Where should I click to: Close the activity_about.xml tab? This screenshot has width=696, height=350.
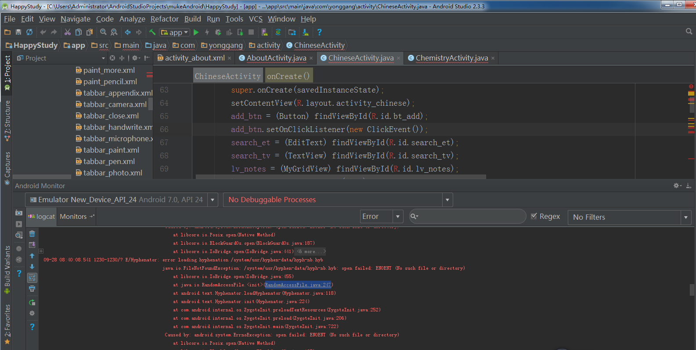point(229,58)
